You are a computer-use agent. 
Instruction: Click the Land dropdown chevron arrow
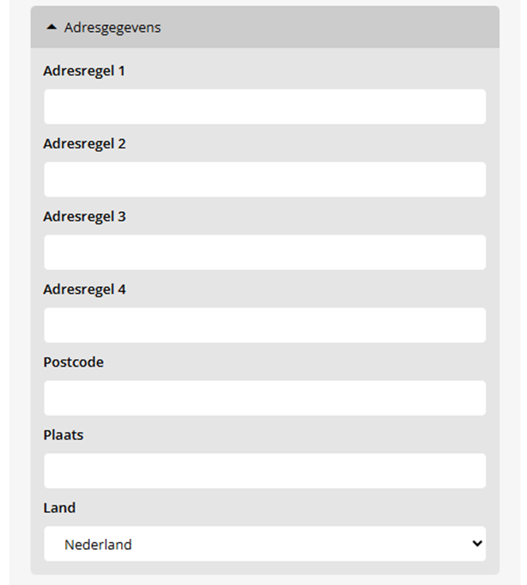pos(477,544)
